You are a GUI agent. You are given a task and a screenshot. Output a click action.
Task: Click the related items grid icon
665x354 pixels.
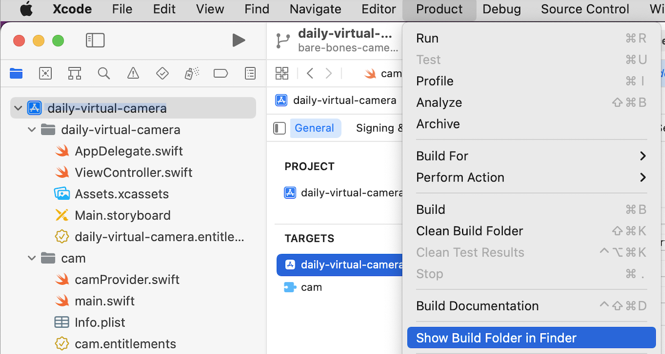click(x=282, y=74)
